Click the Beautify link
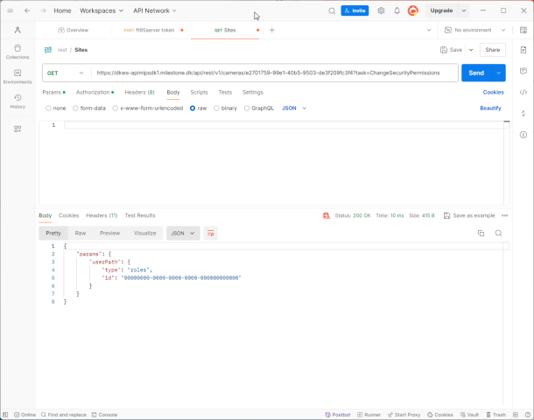 tap(490, 108)
